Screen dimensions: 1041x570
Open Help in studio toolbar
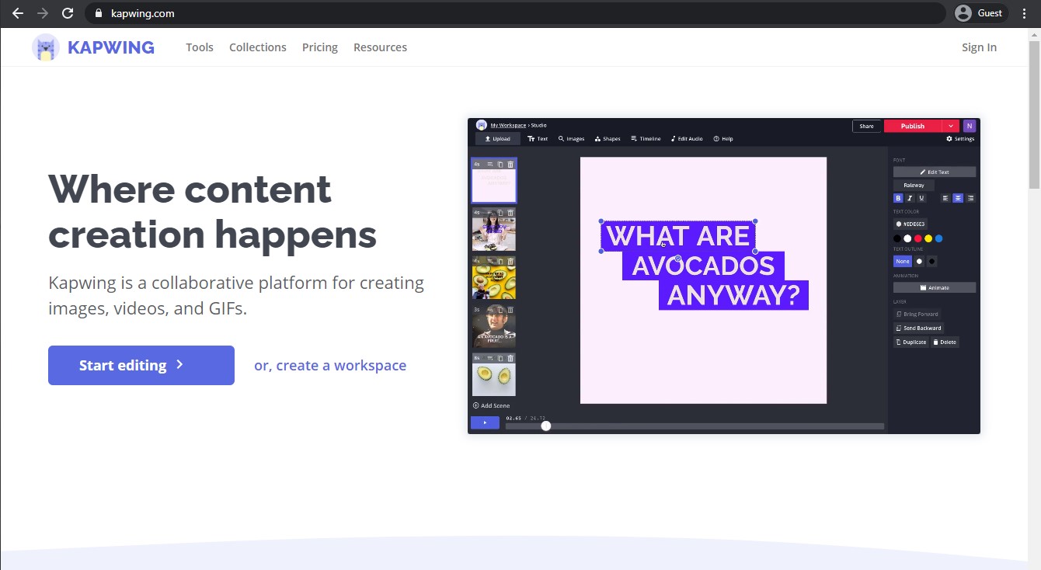(x=723, y=139)
